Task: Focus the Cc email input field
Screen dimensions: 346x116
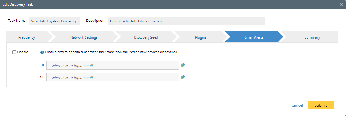Action: point(113,77)
